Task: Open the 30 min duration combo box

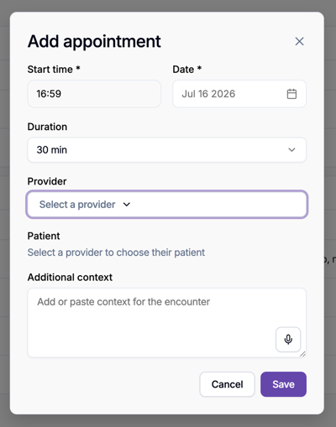Action: tap(167, 150)
